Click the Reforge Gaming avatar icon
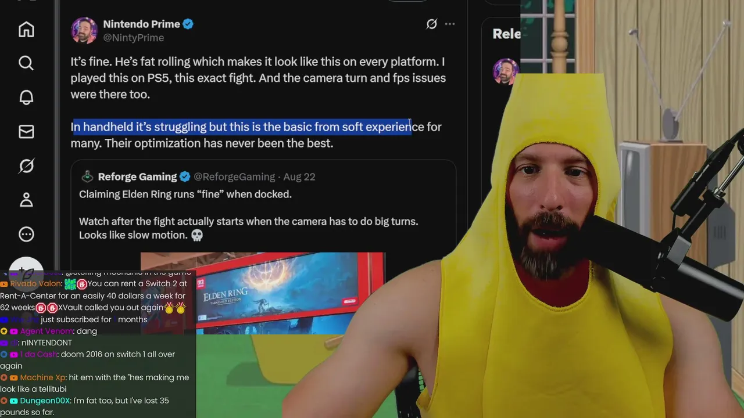This screenshot has height=418, width=744. (87, 176)
